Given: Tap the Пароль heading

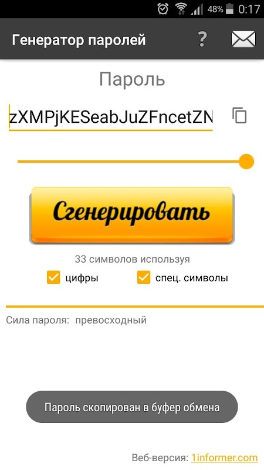Looking at the screenshot, I should pos(132,79).
